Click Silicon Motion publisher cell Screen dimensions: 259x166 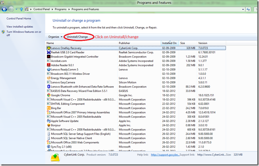tap(127, 82)
